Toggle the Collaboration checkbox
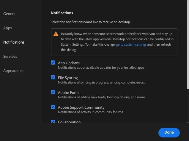The width and height of the screenshot is (189, 141). coord(53,121)
